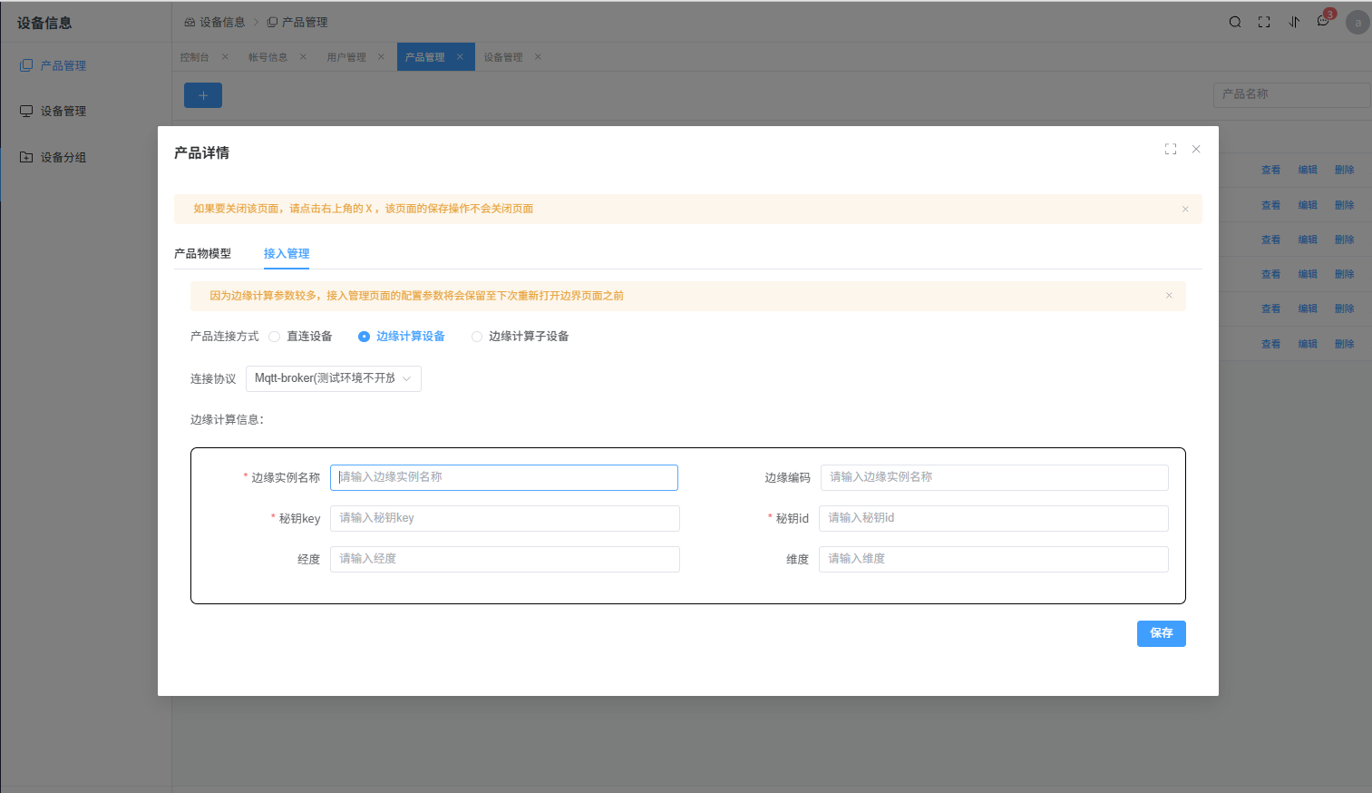Select the 直连设备 radio option
Screen dimensions: 1372x793
(x=275, y=337)
